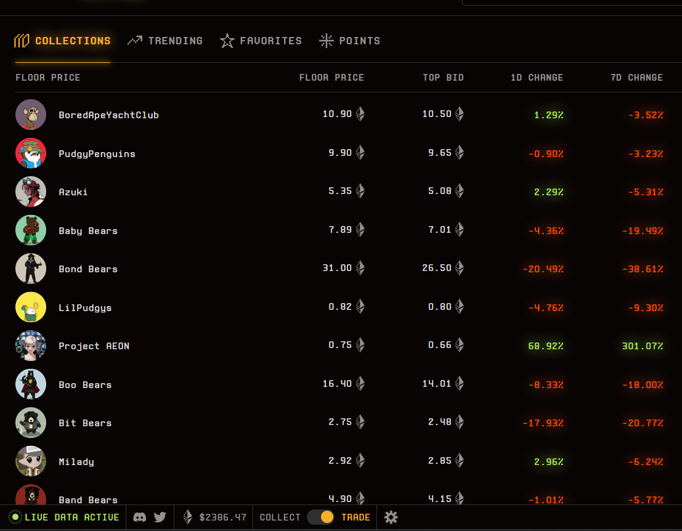682x531 pixels.
Task: Click the Baby Bears avatar image
Action: coord(31,230)
